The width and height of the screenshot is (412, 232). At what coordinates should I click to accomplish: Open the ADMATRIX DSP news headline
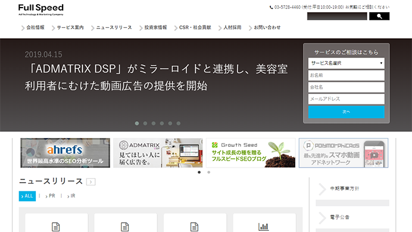pos(156,77)
